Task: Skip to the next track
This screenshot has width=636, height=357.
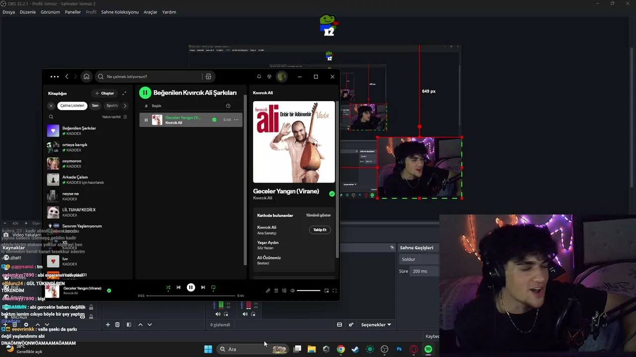Action: click(x=203, y=288)
